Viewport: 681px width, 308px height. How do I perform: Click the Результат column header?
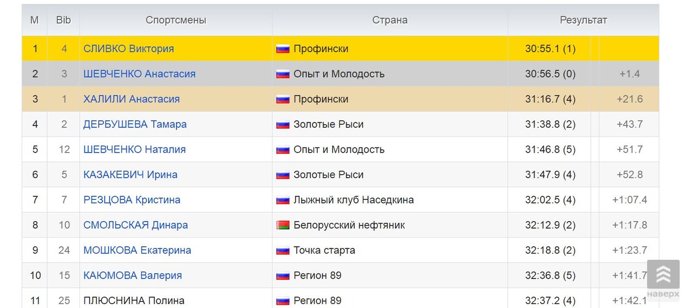583,20
